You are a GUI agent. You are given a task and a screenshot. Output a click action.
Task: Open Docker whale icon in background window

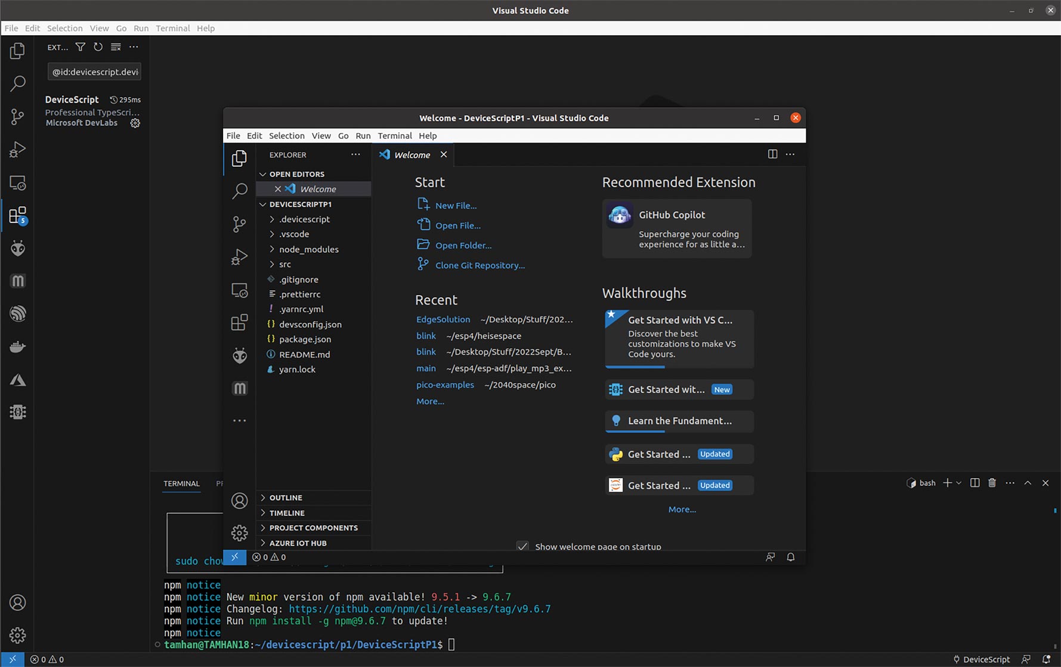[17, 346]
